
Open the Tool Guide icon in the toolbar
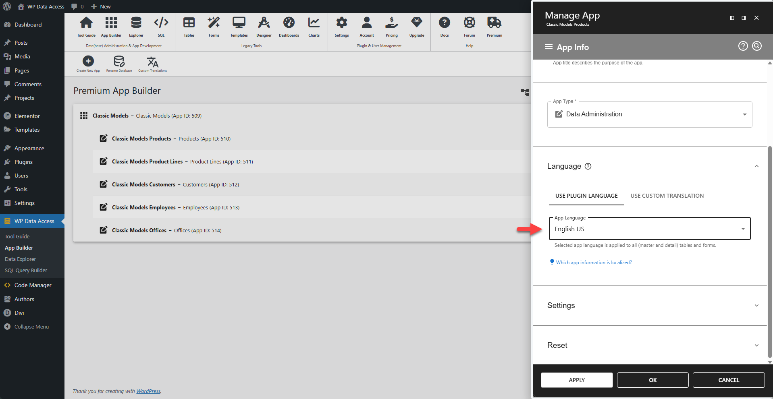click(x=86, y=26)
